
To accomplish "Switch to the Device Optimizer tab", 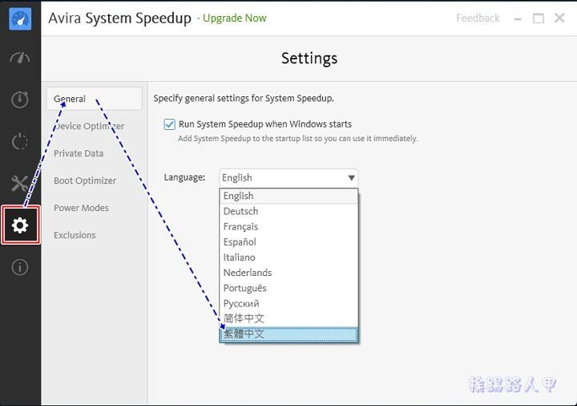I will point(89,126).
